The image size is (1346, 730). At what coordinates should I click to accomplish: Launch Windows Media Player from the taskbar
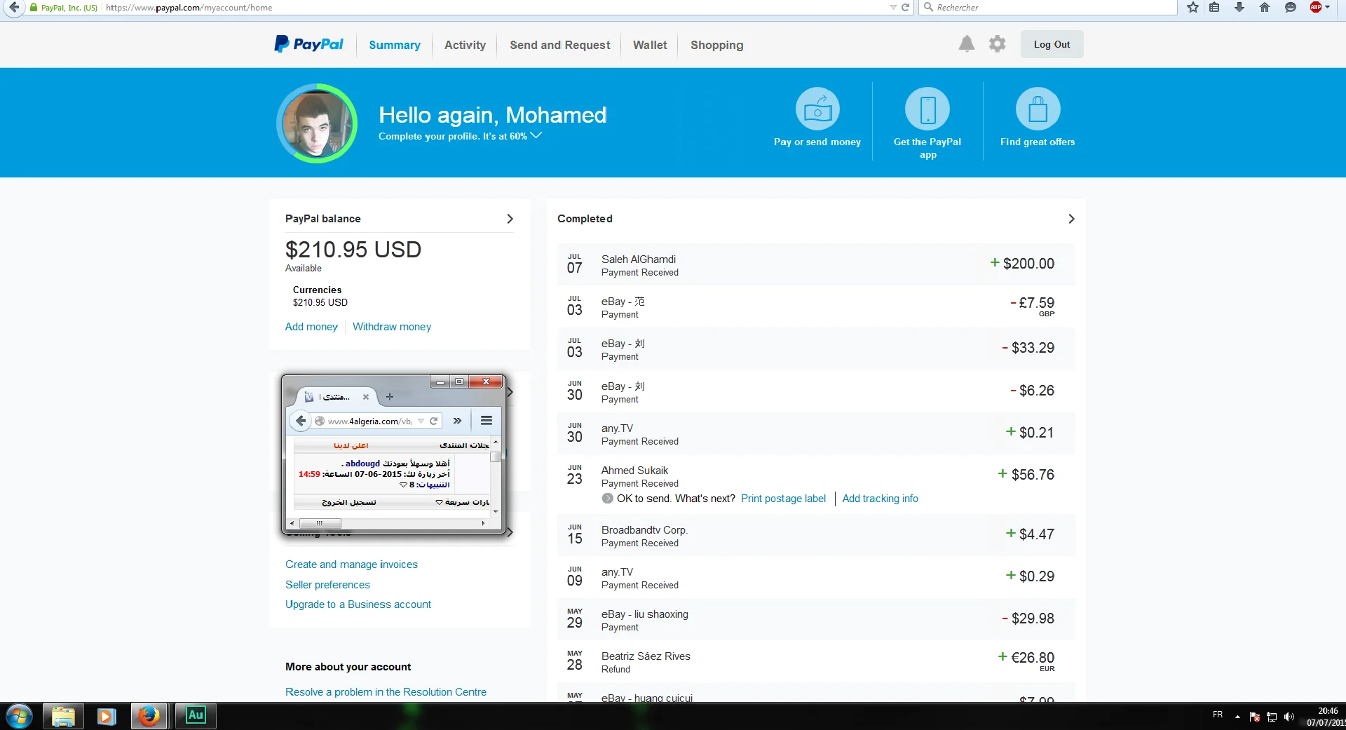[x=107, y=717]
